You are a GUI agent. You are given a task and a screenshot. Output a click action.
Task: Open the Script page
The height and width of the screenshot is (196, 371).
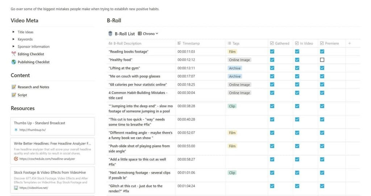pyautogui.click(x=22, y=95)
